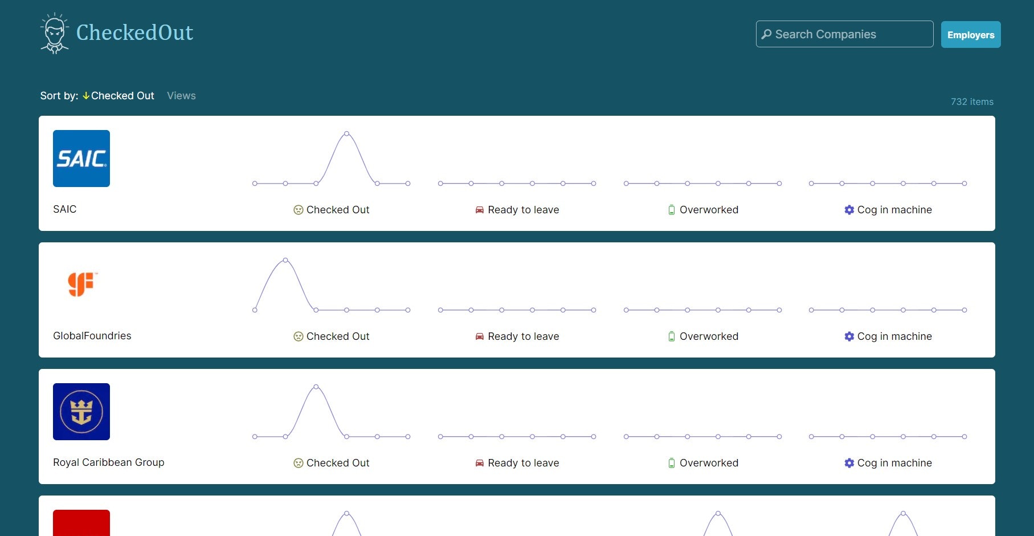Select Royal Caribbean's Checked Out label

(x=338, y=463)
